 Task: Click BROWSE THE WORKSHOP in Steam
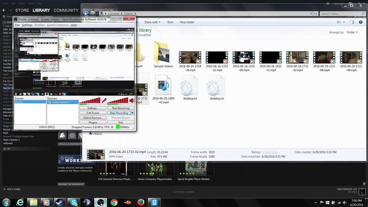[x=71, y=184]
